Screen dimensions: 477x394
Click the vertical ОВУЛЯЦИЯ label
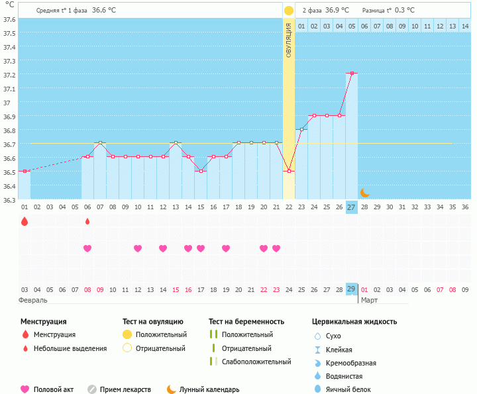pos(289,40)
